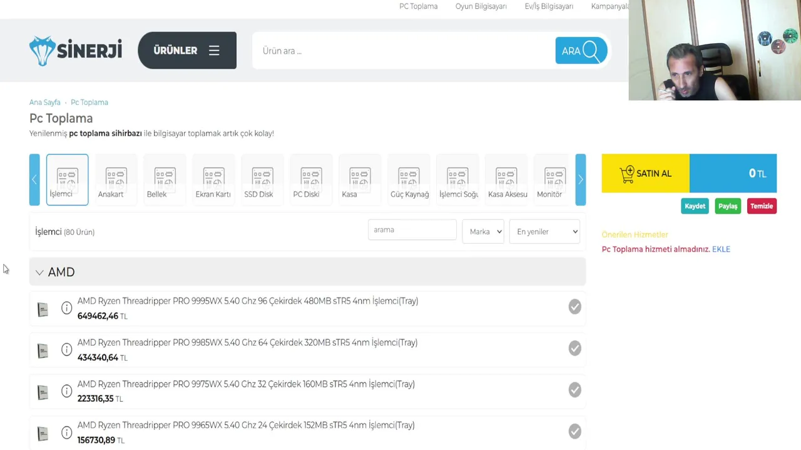Viewport: 801px width, 450px height.
Task: Click the Paylaş button
Action: coord(728,206)
